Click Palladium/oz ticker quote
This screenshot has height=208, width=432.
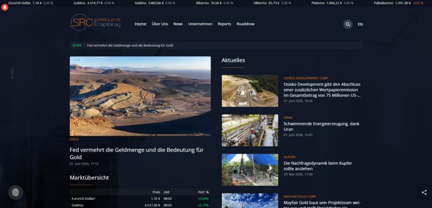point(398,3)
